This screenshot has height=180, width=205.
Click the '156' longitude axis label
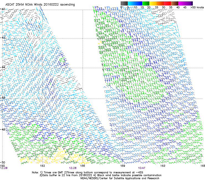83,166
